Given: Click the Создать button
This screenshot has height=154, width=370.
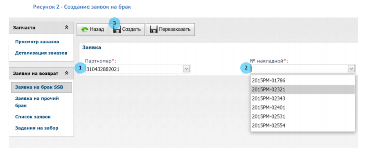Looking at the screenshot, I should tap(127, 29).
